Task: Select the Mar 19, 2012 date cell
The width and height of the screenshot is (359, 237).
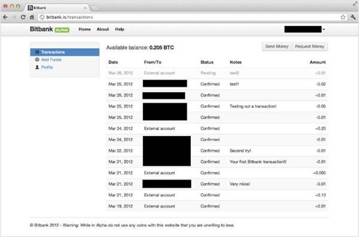Action: coord(121,206)
